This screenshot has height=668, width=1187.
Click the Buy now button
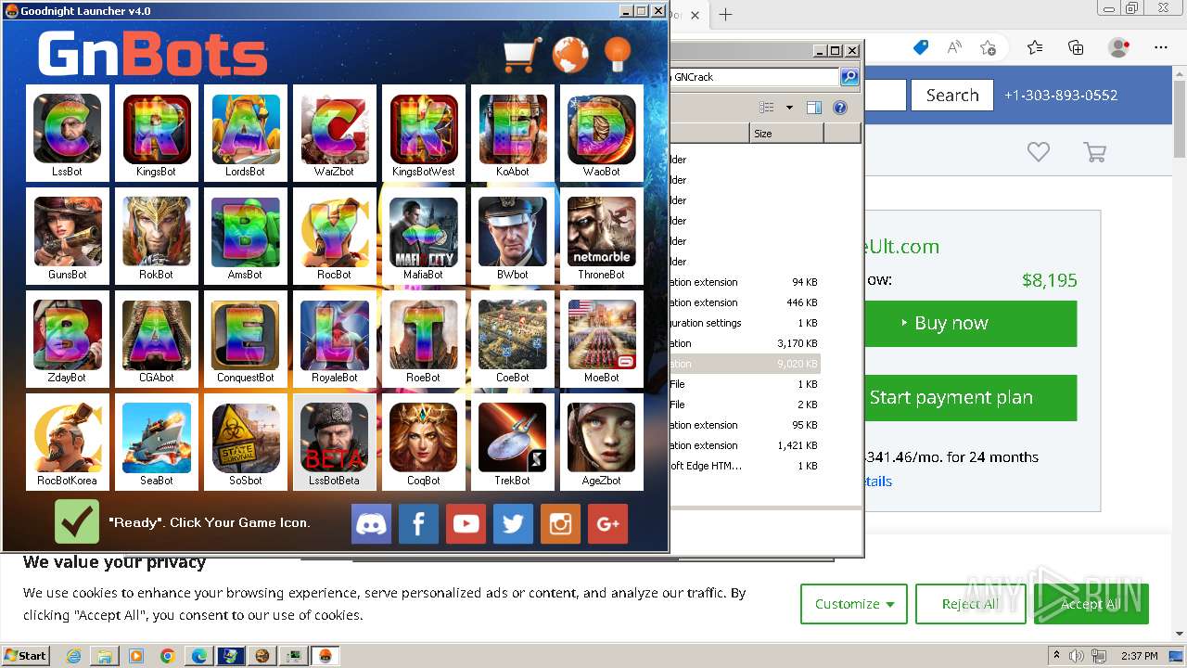click(x=970, y=324)
